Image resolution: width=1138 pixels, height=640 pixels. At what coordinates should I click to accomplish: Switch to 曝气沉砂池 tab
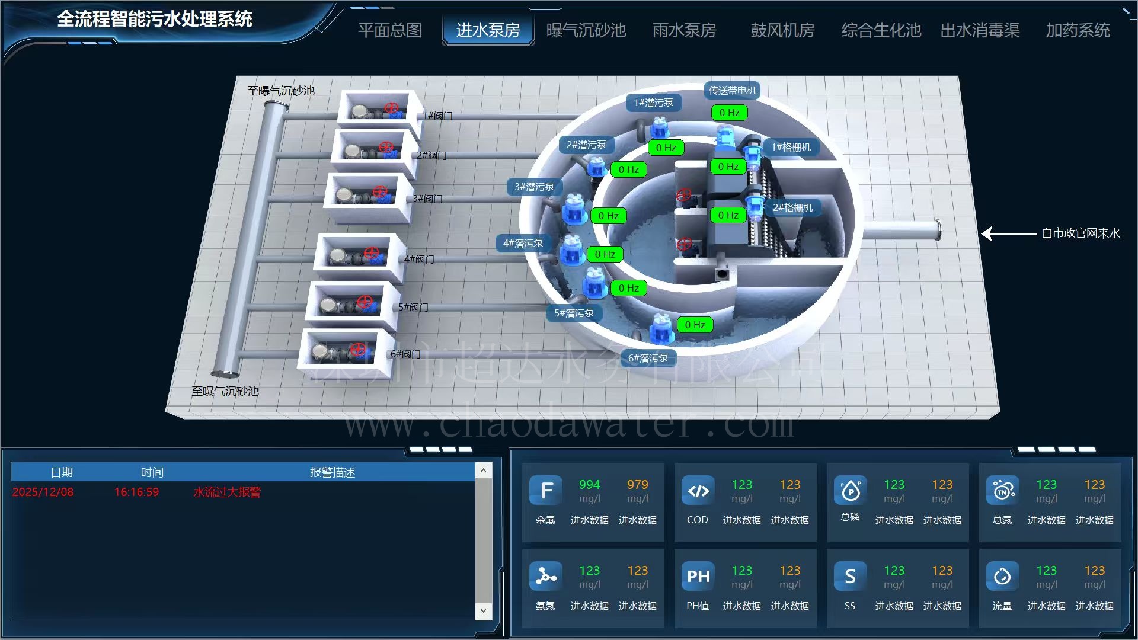click(x=586, y=30)
